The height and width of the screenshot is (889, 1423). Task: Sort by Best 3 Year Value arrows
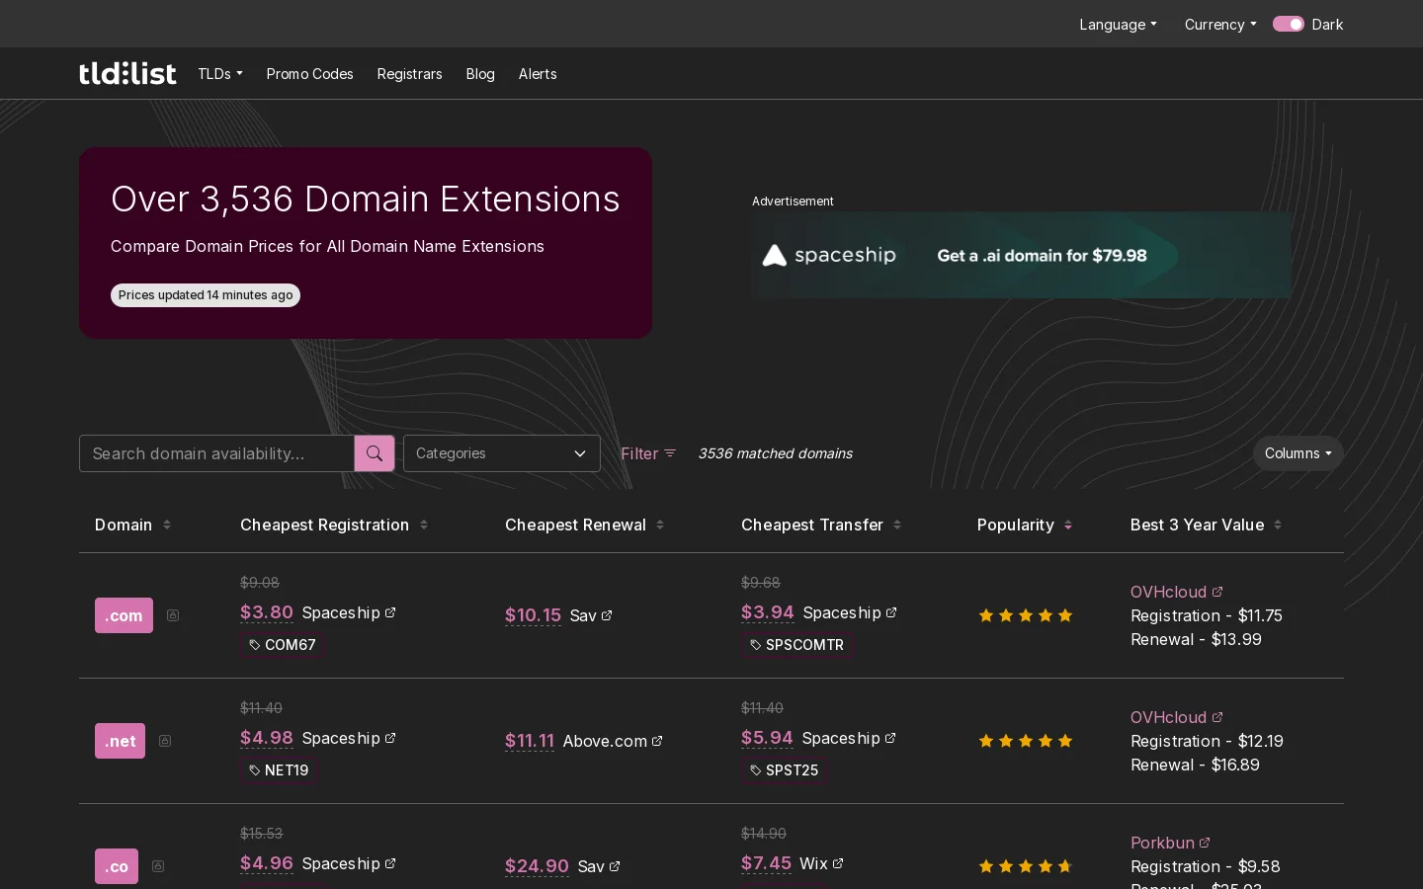1278,525
